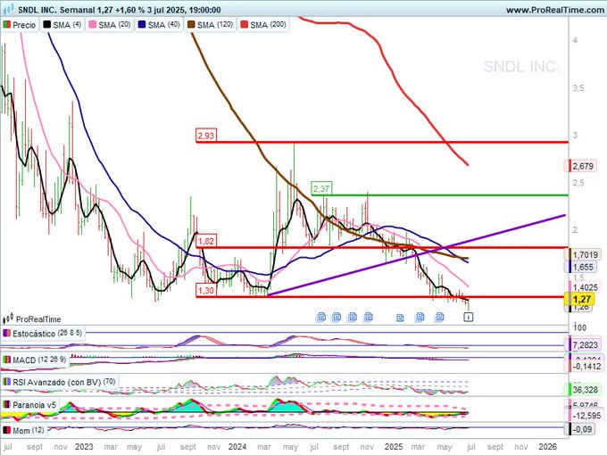Click the chart title SNDL INC. Semanal
Viewport: 607px width, 455px height.
56,10
